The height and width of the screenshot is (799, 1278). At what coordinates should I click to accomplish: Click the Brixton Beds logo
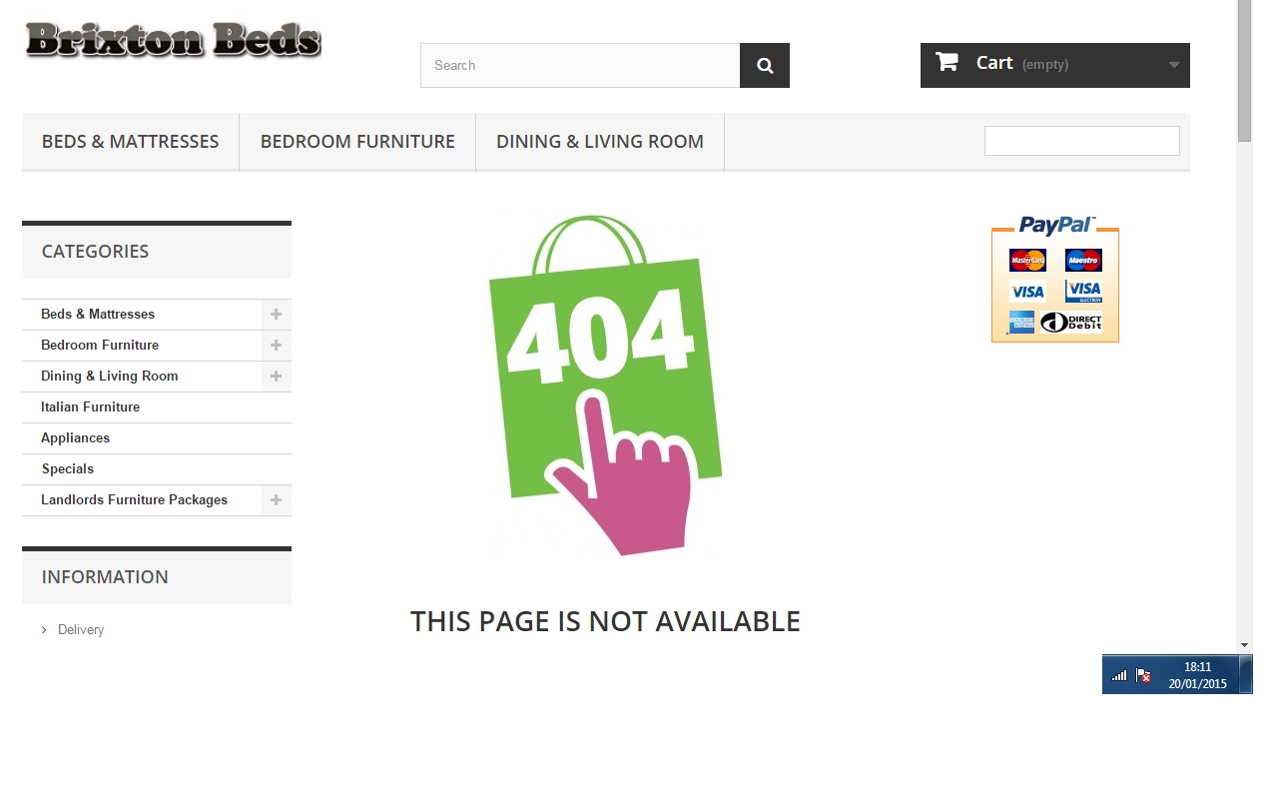click(173, 40)
